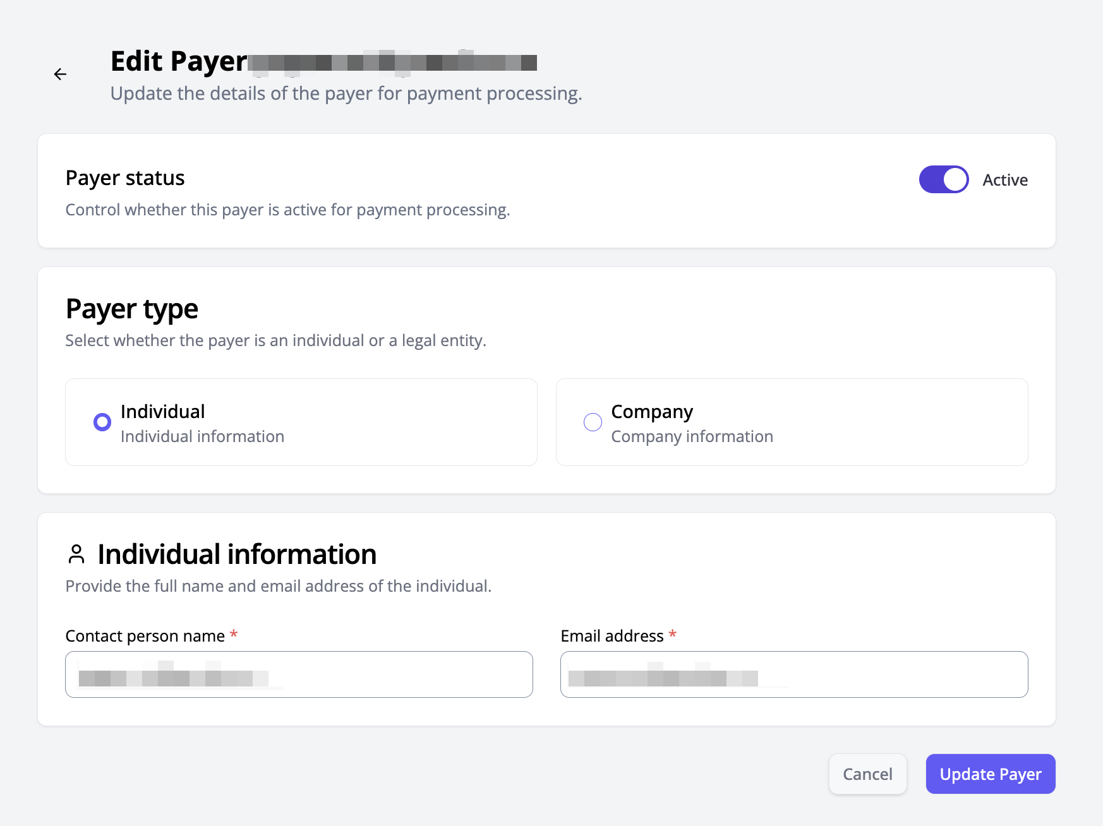Image resolution: width=1103 pixels, height=826 pixels.
Task: Click the Payer status heading
Action: [125, 178]
